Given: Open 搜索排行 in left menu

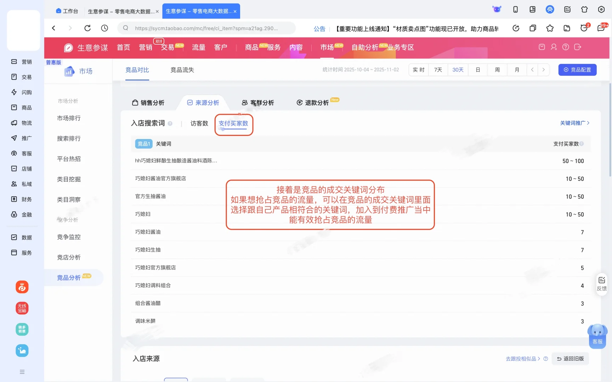Looking at the screenshot, I should pyautogui.click(x=69, y=139).
